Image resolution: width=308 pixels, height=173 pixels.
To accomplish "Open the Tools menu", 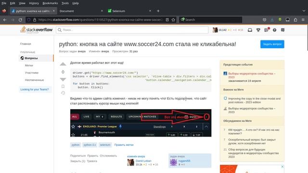I will click(65, 3).
